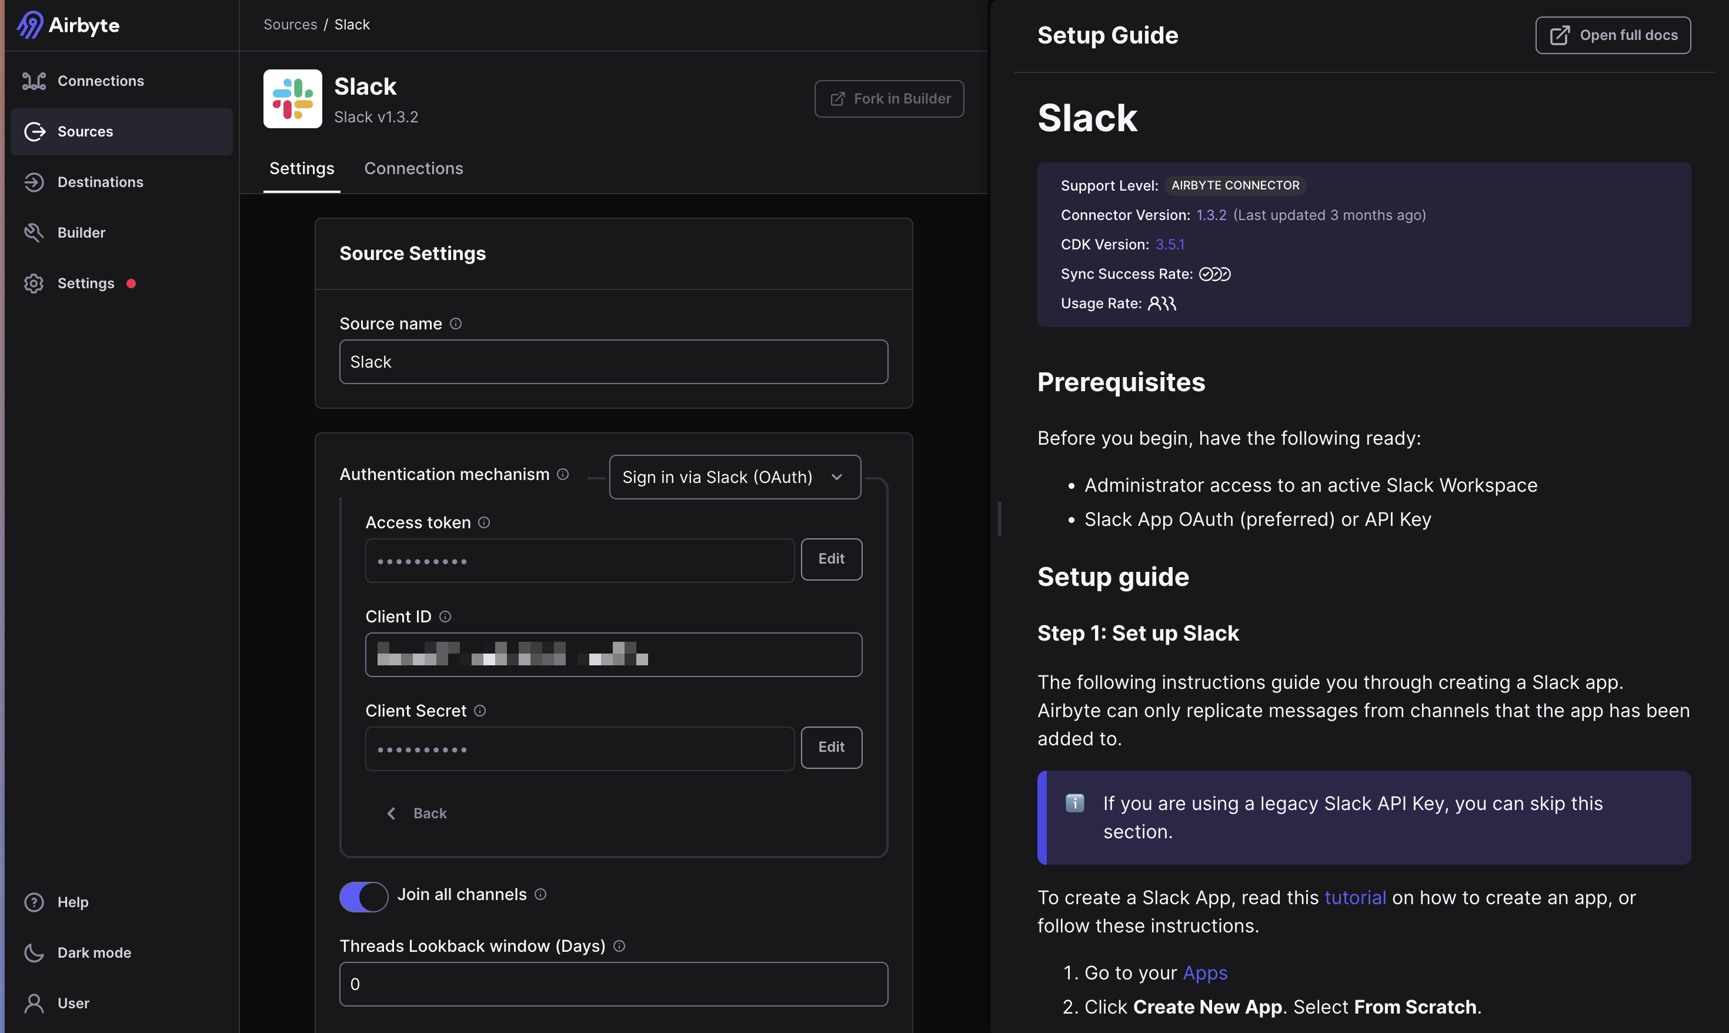Click the User profile icon

[34, 1003]
